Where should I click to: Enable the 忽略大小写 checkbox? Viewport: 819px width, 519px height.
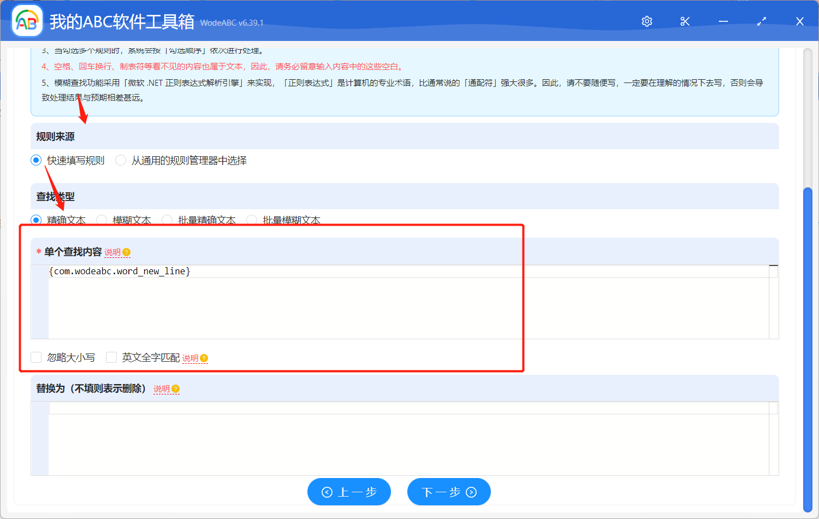coord(36,357)
